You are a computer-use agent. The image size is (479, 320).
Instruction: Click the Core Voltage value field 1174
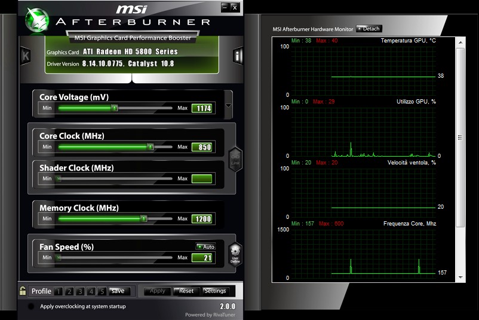pos(202,108)
